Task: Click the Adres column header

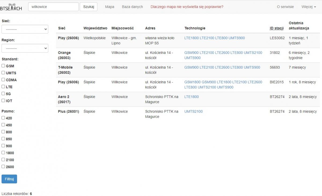Action: click(150, 28)
